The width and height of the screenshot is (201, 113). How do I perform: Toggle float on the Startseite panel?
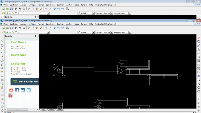click(35, 36)
